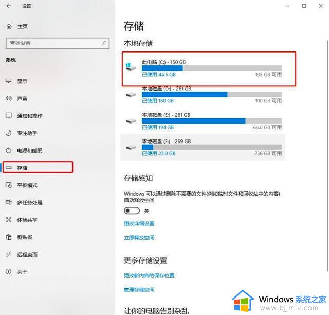
Task: Open the 平板模式 icon
Action: click(x=9, y=185)
